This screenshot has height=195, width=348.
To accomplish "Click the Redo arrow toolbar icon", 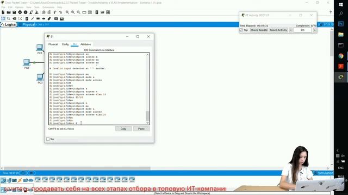I will tap(60, 12).
